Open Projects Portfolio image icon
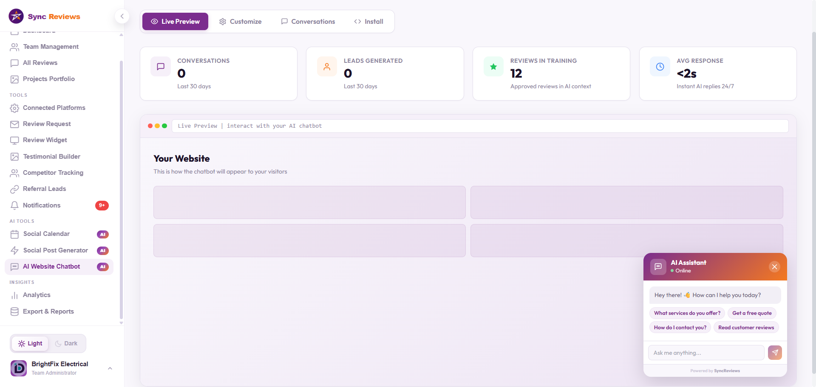Viewport: 816px width, 387px height. coord(14,79)
